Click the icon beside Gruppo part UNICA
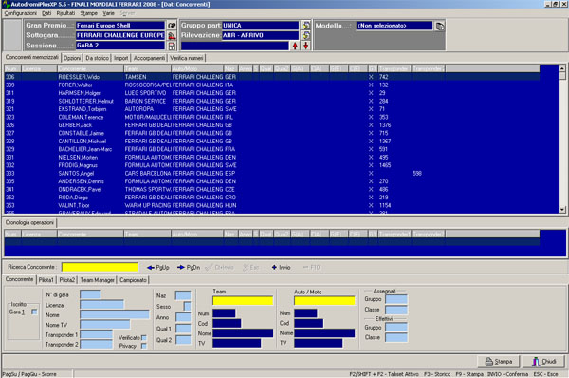The image size is (569, 378). coord(306,26)
